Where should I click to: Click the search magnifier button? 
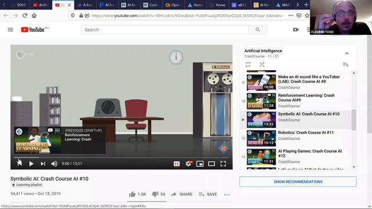[x=257, y=30]
